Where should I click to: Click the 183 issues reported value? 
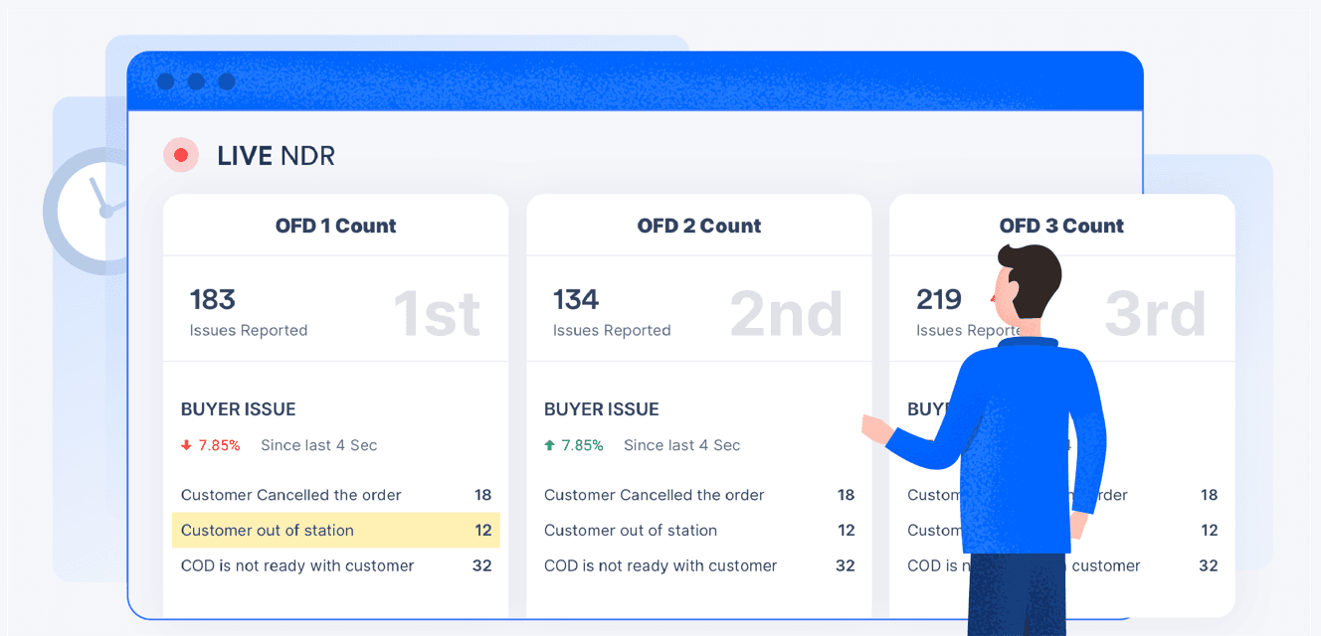[212, 299]
